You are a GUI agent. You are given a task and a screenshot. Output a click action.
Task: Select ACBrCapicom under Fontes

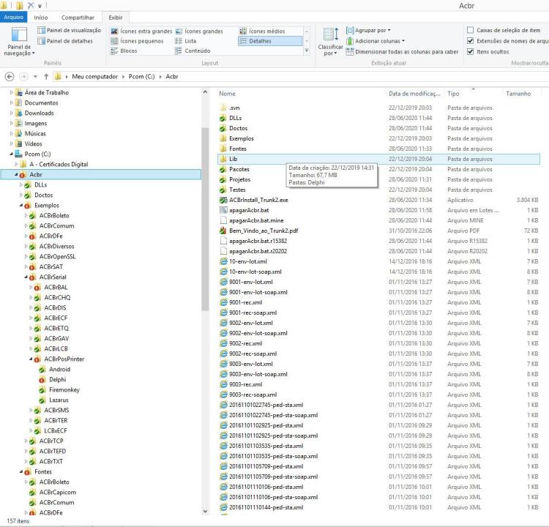click(x=57, y=493)
